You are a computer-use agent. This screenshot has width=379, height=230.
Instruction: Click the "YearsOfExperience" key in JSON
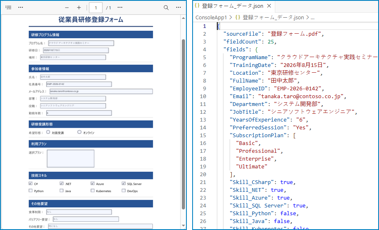point(260,120)
